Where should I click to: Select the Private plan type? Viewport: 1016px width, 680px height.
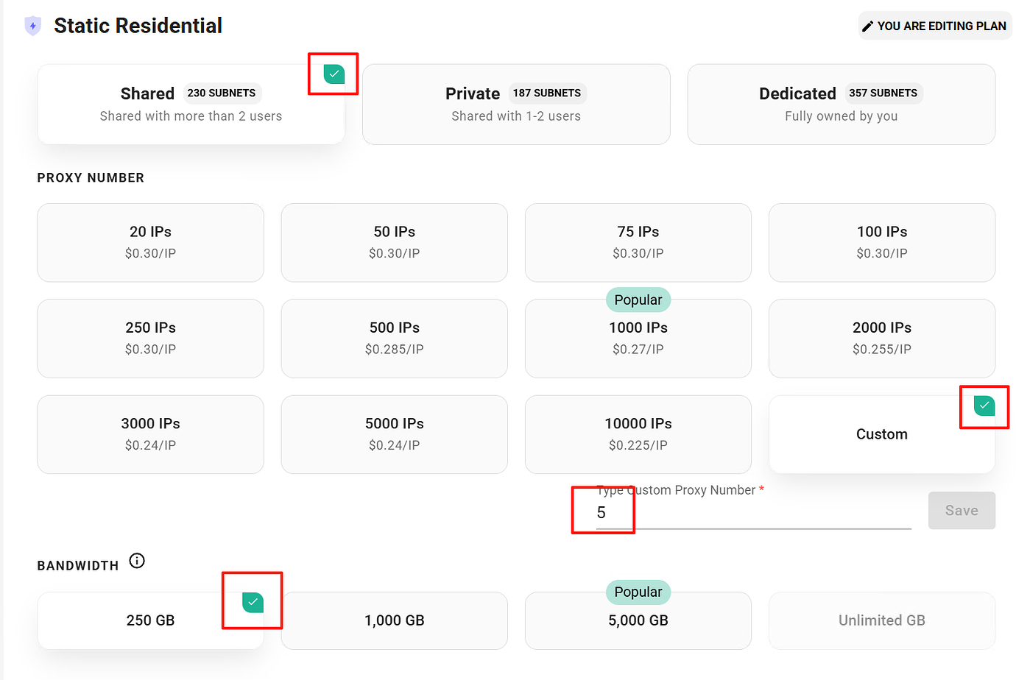click(516, 105)
